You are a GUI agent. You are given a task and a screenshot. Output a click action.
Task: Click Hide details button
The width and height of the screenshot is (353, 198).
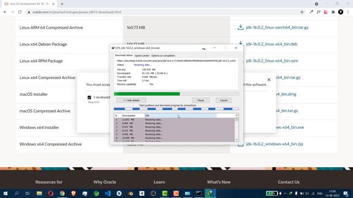point(131,100)
